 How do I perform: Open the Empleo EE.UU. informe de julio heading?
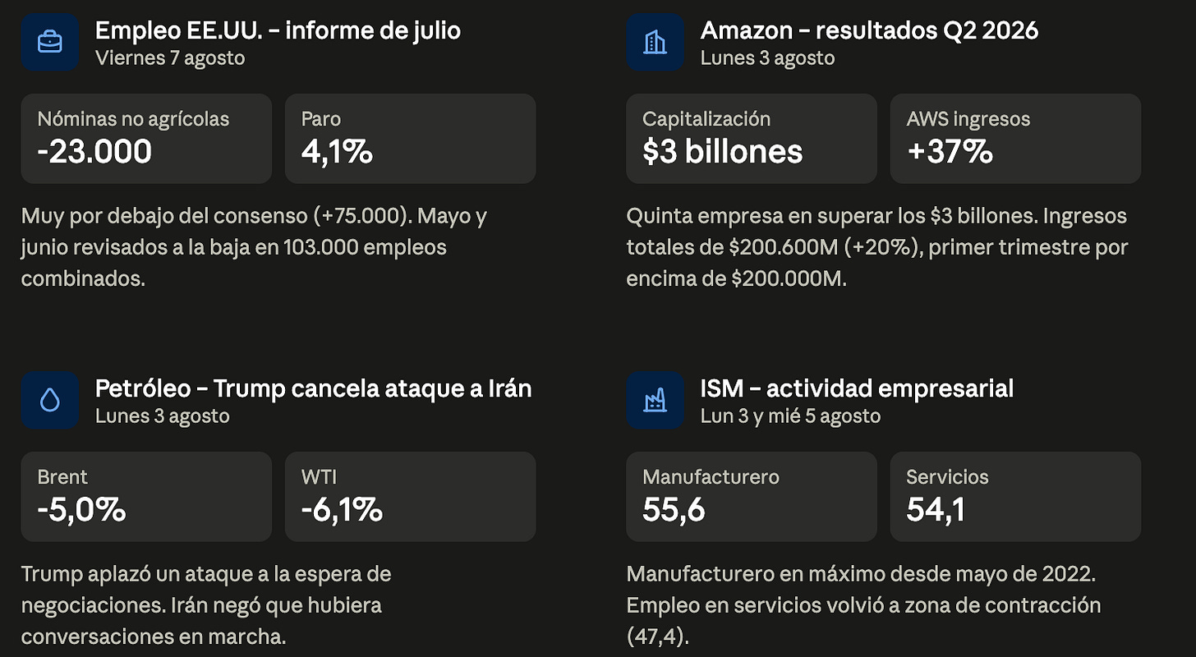click(278, 30)
